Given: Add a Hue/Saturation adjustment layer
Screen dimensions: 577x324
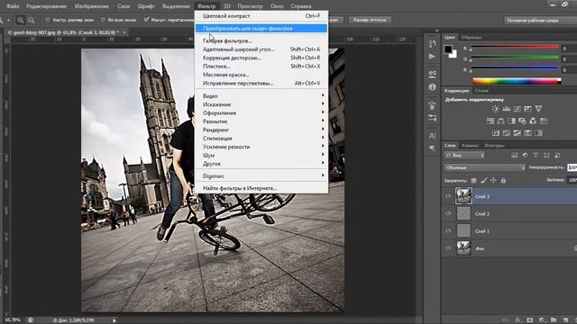Looking at the screenshot, I should [490, 121].
